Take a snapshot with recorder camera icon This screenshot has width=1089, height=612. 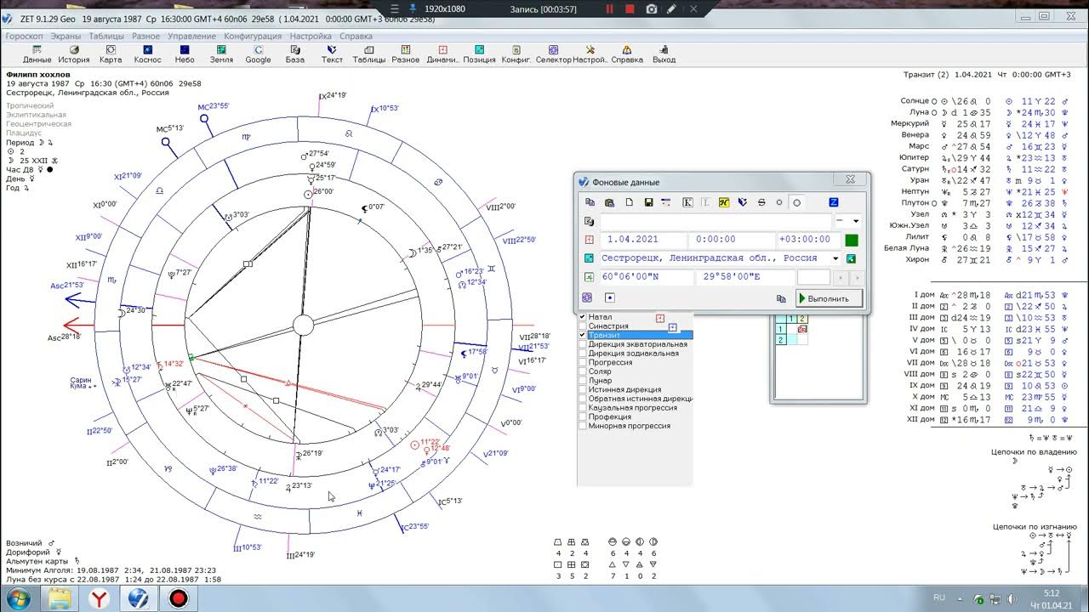652,8
